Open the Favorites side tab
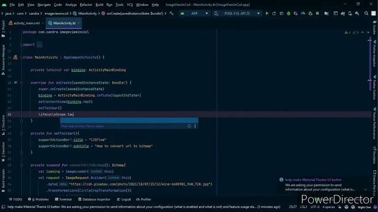 pos(3,152)
